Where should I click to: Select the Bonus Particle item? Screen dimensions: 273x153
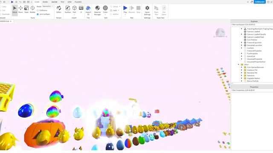pyautogui.click(x=253, y=81)
